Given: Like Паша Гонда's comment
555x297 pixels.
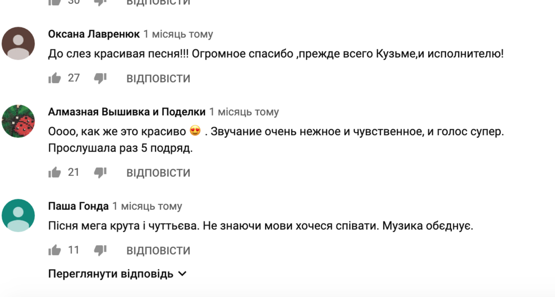Looking at the screenshot, I should [x=55, y=250].
